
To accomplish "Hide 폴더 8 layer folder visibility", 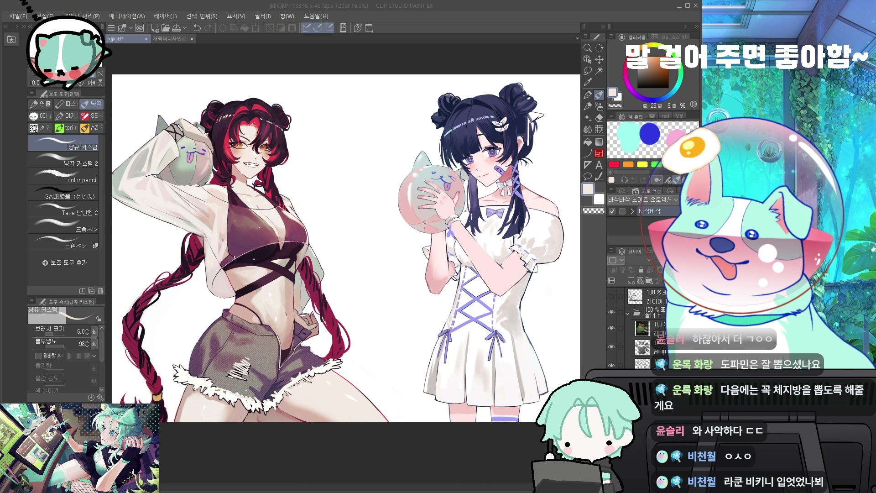I will [x=611, y=312].
